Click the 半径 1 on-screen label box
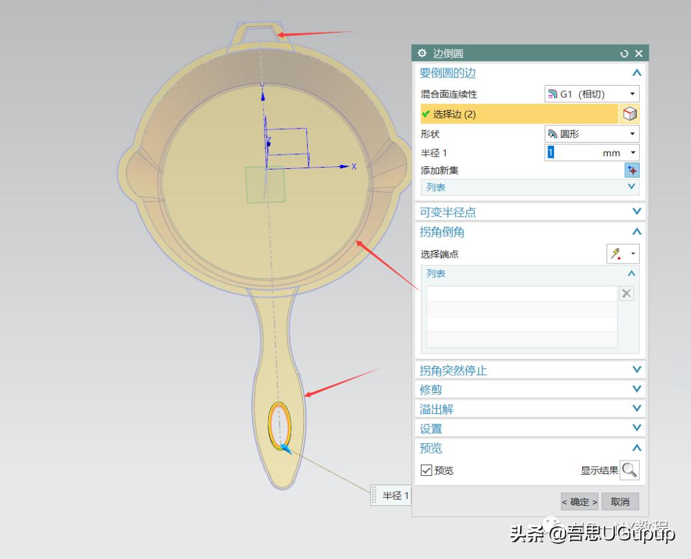691x559 pixels. (x=392, y=496)
